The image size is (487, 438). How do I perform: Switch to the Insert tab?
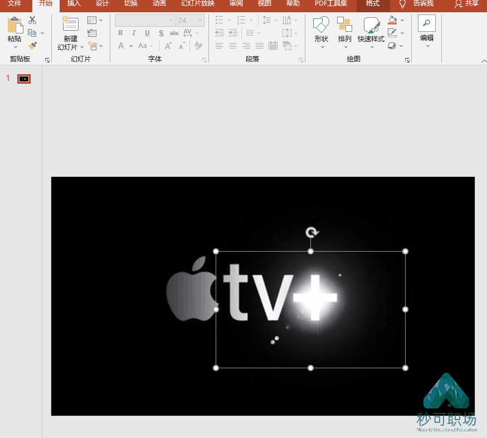[74, 3]
